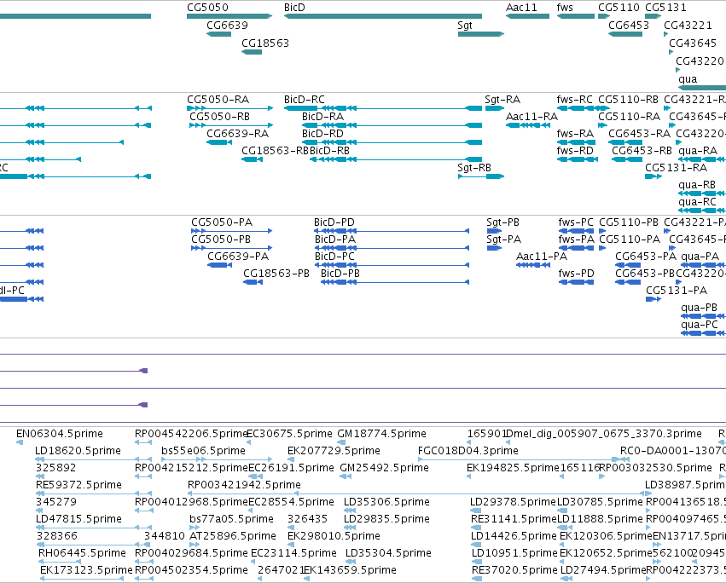726x583 pixels.
Task: Select the CG6453 gene
Action: pyautogui.click(x=625, y=34)
